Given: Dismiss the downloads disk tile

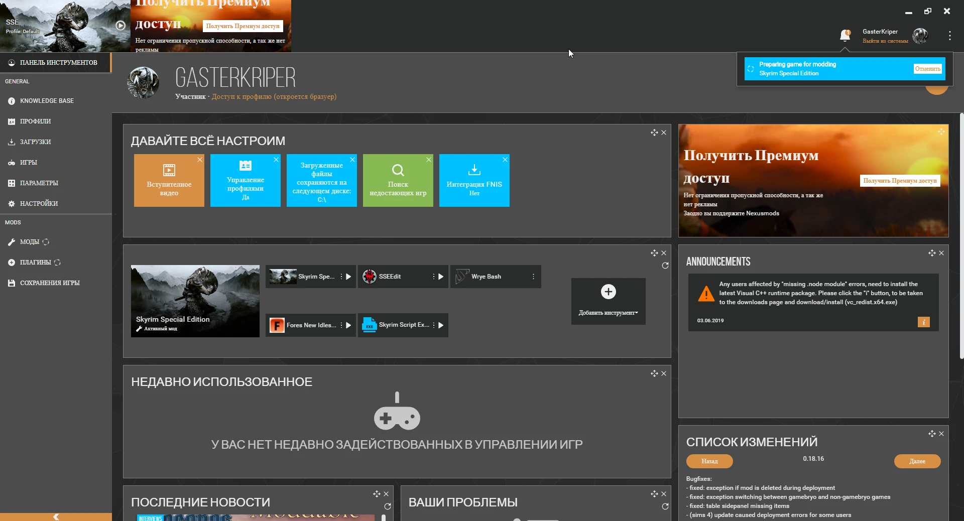Looking at the screenshot, I should tap(352, 160).
